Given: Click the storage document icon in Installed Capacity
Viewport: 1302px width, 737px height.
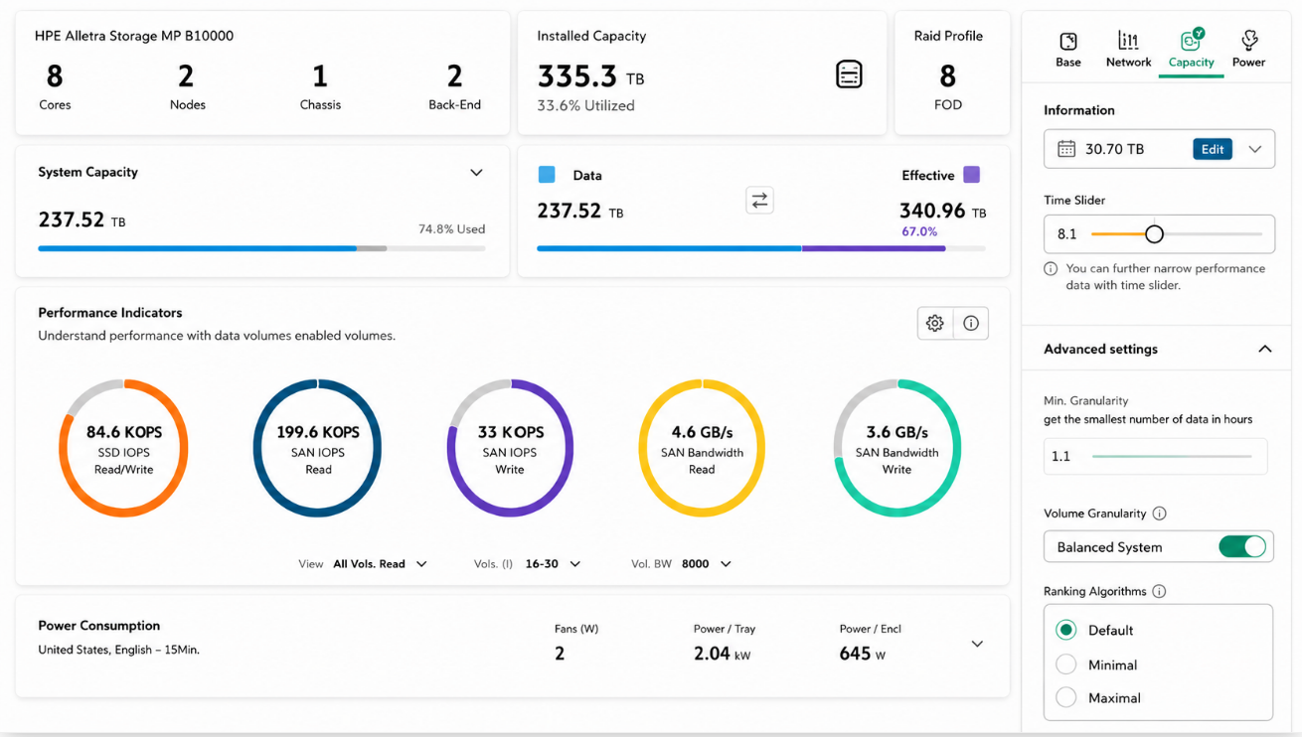Looking at the screenshot, I should tap(849, 74).
